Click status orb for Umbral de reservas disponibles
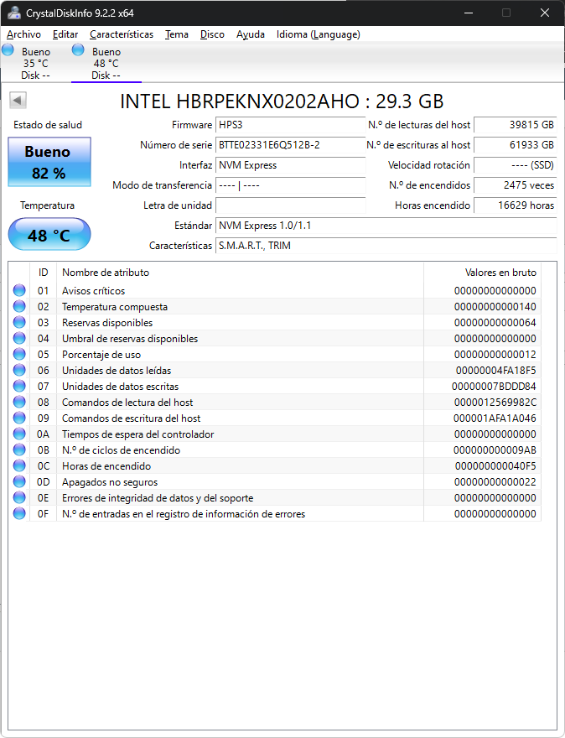565x738 pixels. tap(19, 339)
